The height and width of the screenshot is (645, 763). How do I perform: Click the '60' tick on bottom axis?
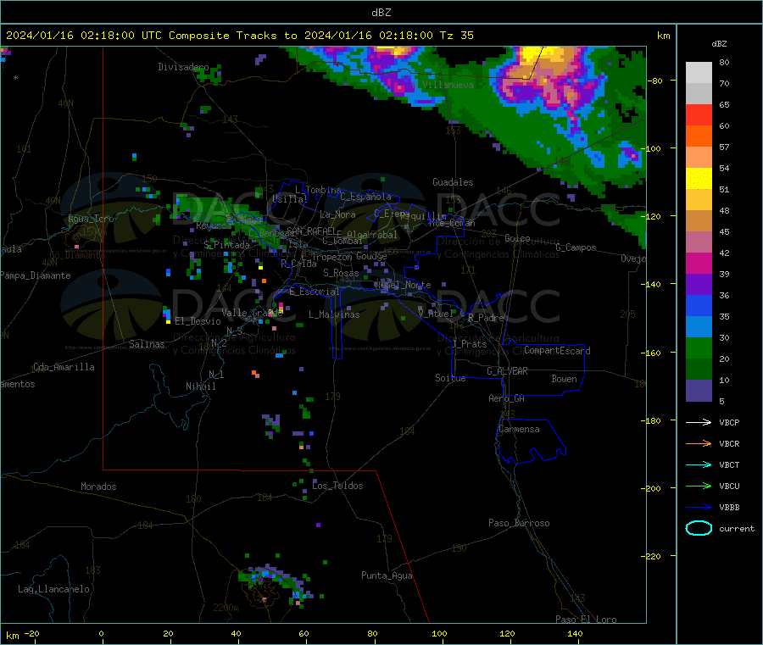tap(304, 634)
